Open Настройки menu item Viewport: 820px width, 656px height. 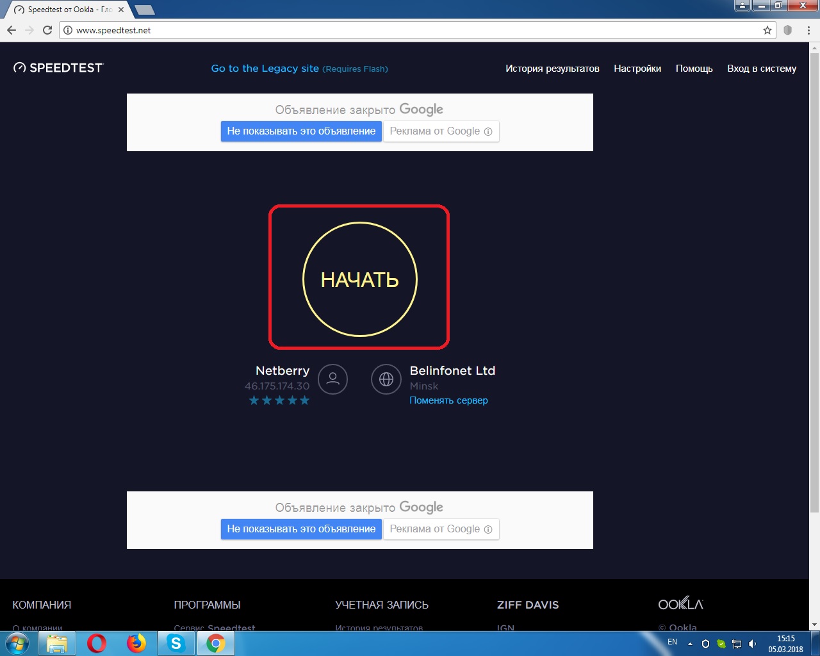tap(637, 69)
